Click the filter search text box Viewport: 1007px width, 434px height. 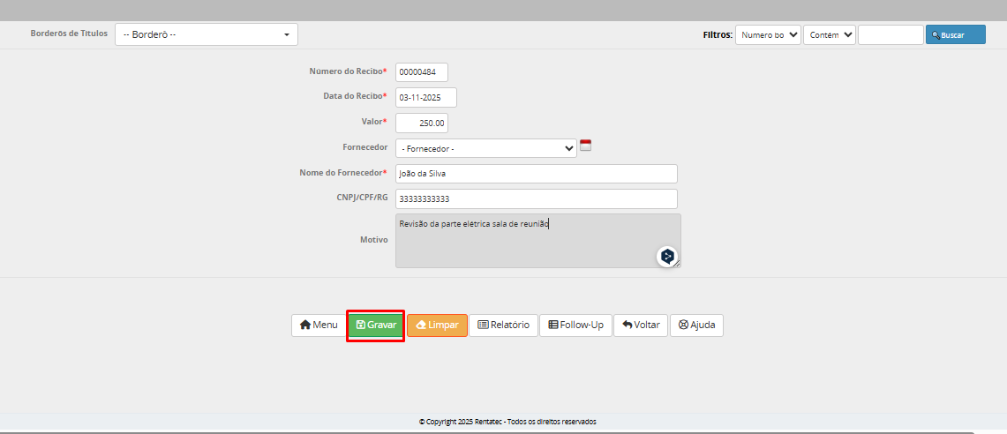coord(890,34)
